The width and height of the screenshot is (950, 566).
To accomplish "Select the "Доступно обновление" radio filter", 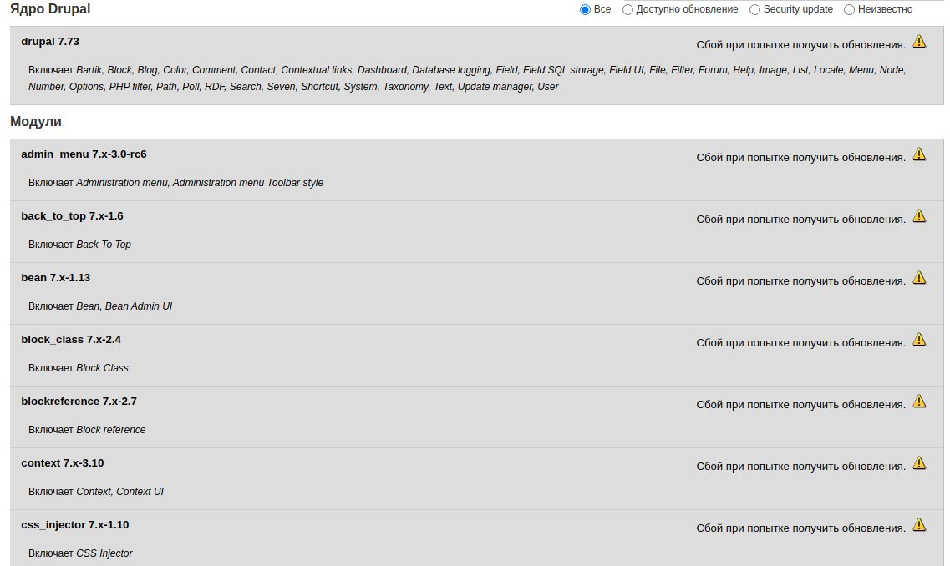I will 627,10.
